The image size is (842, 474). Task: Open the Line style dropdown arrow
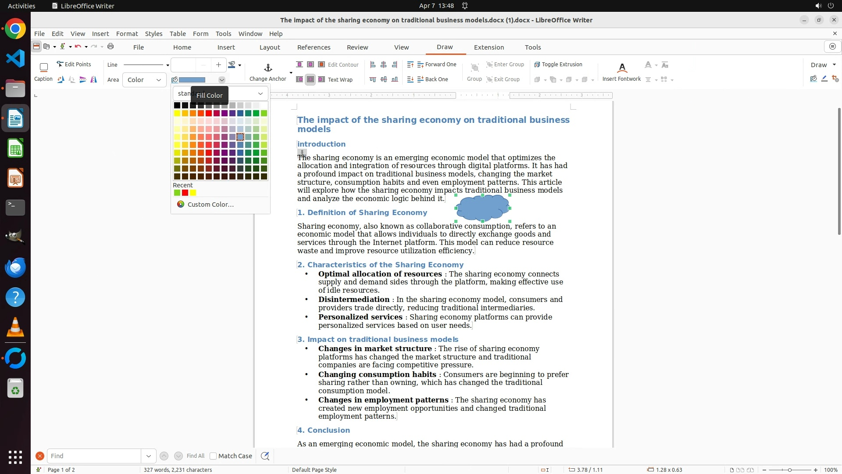168,65
